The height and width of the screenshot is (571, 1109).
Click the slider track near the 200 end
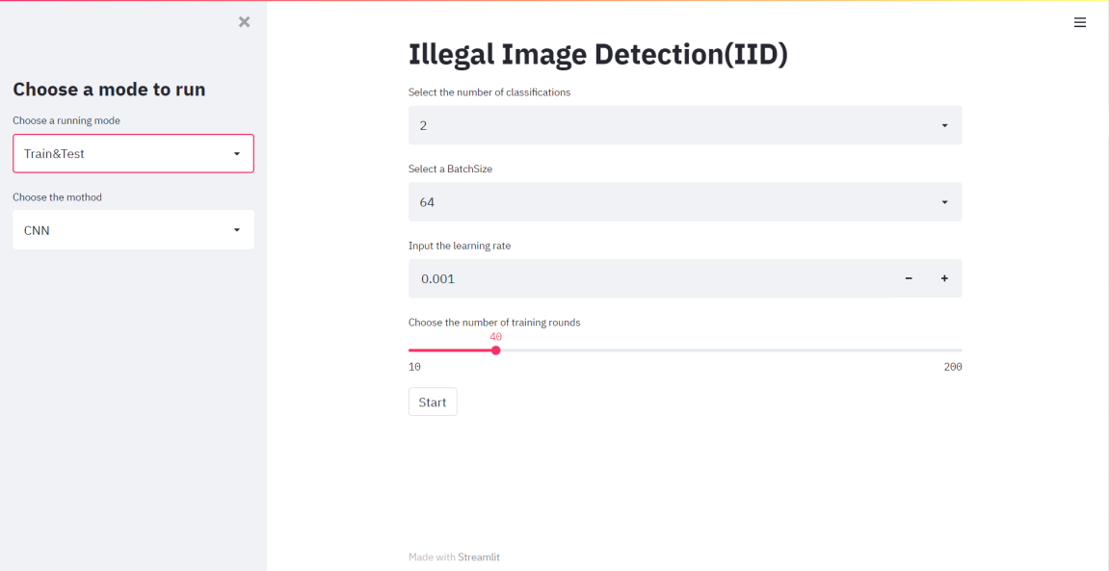click(949, 350)
